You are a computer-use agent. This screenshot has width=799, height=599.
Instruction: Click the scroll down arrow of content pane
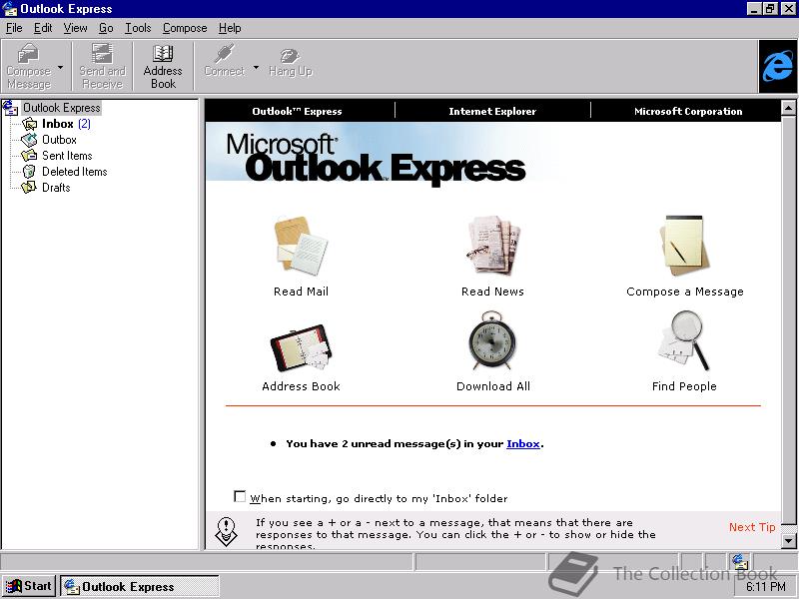[788, 541]
